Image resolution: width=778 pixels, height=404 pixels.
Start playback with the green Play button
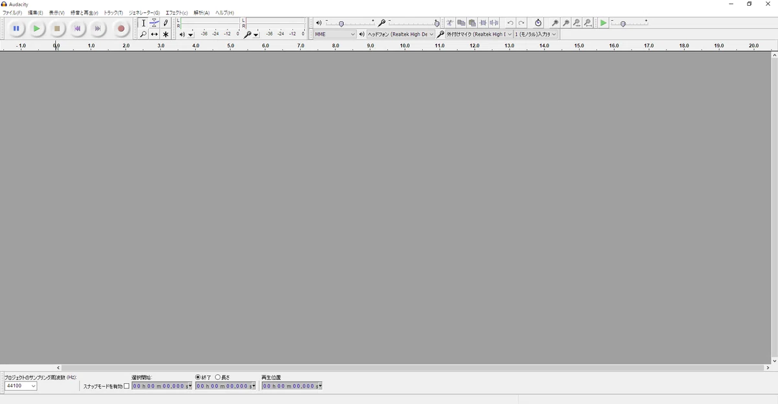coord(37,28)
